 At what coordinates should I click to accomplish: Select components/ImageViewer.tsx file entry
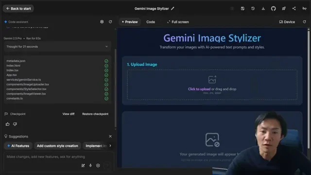click(x=26, y=94)
